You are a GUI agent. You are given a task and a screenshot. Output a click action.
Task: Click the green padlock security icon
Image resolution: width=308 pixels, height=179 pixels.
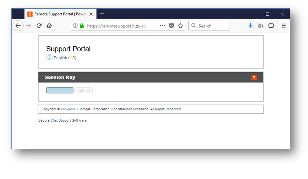click(x=82, y=26)
